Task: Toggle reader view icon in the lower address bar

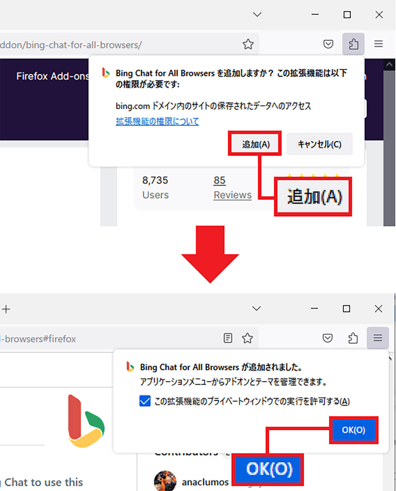Action: 228,338
